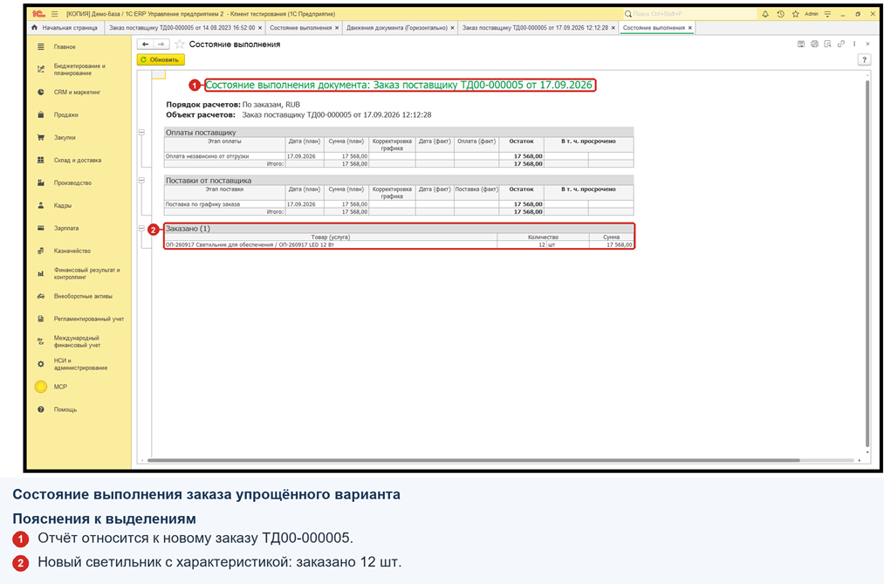Save the report using the diskette icon

click(x=800, y=44)
